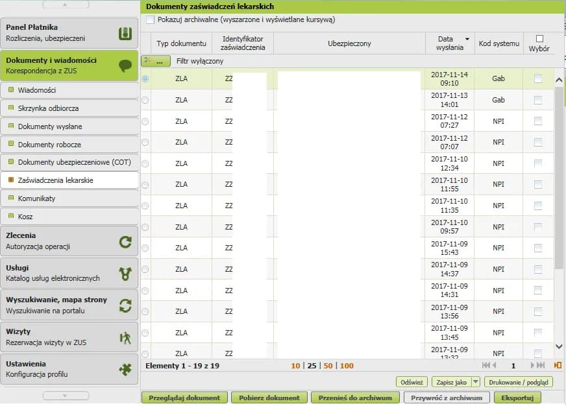Click the Zlecenia refresh arrow icon
The image size is (566, 406).
coord(125,242)
